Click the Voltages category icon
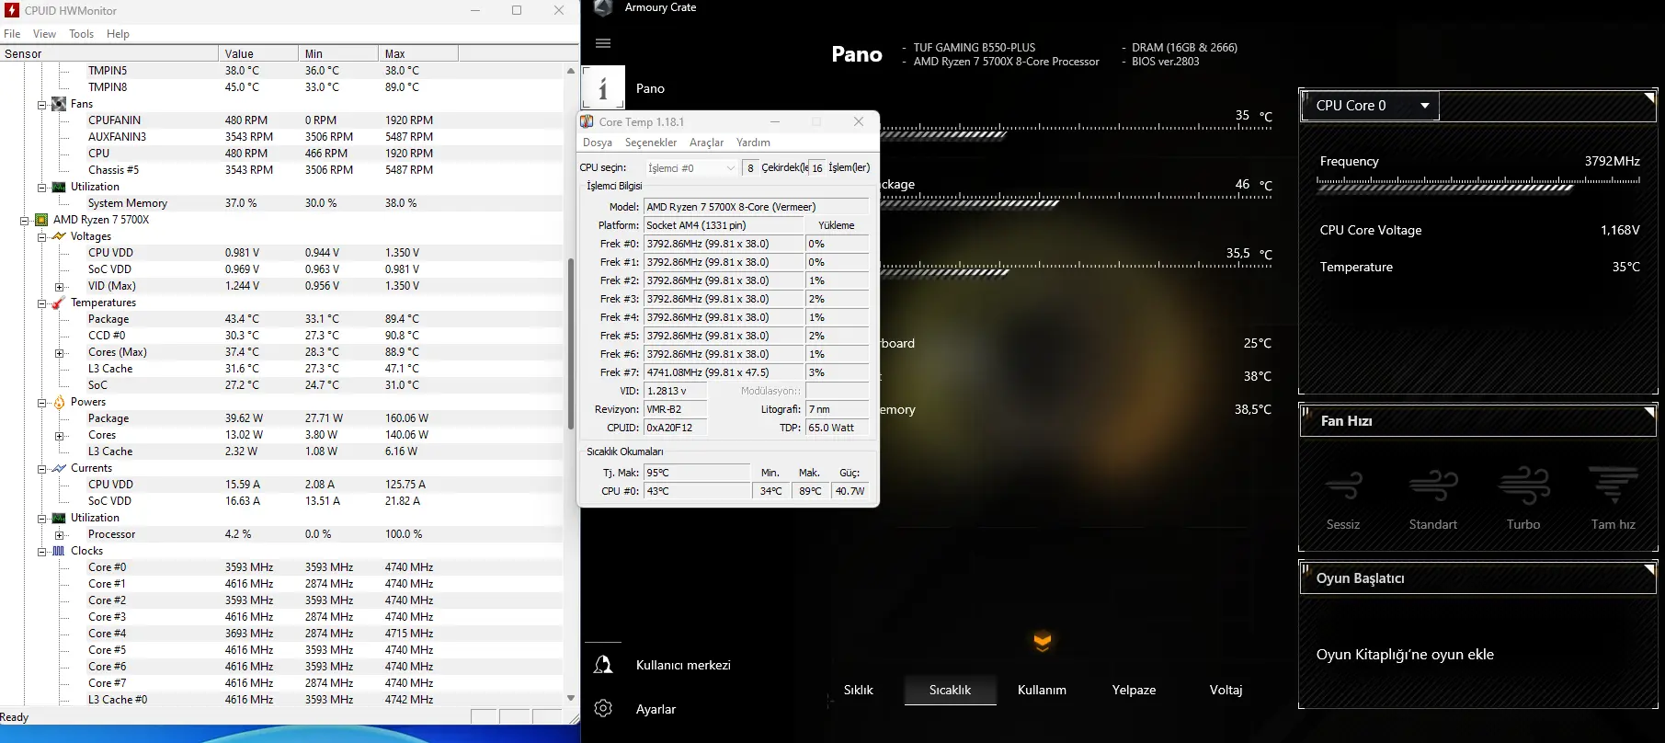The image size is (1665, 743). click(59, 236)
